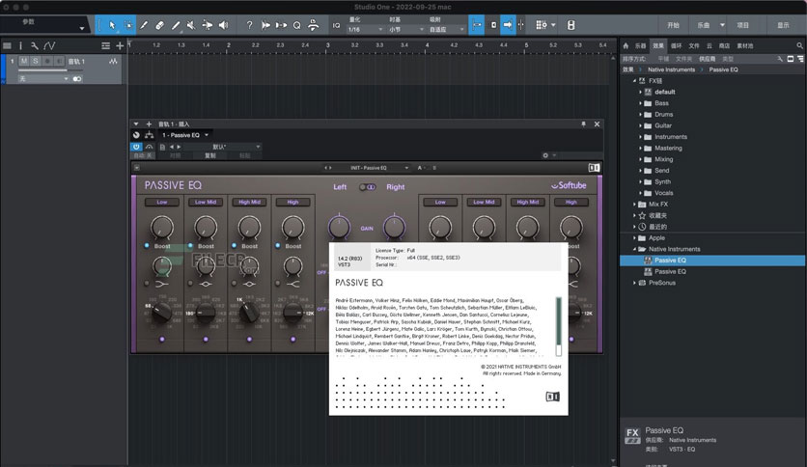
Task: Click the IQ quantize panel icon
Action: click(336, 25)
